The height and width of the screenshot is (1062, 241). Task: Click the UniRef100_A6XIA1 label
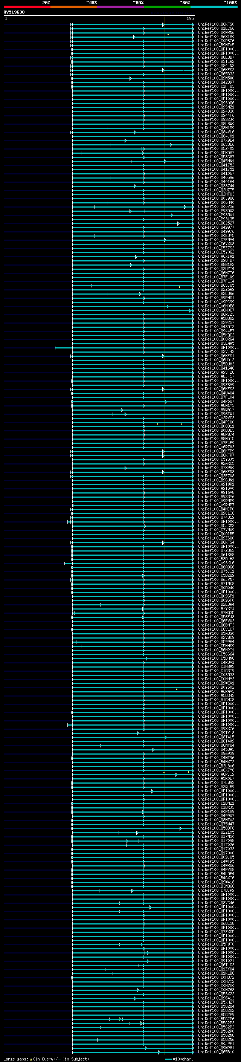pos(216,257)
